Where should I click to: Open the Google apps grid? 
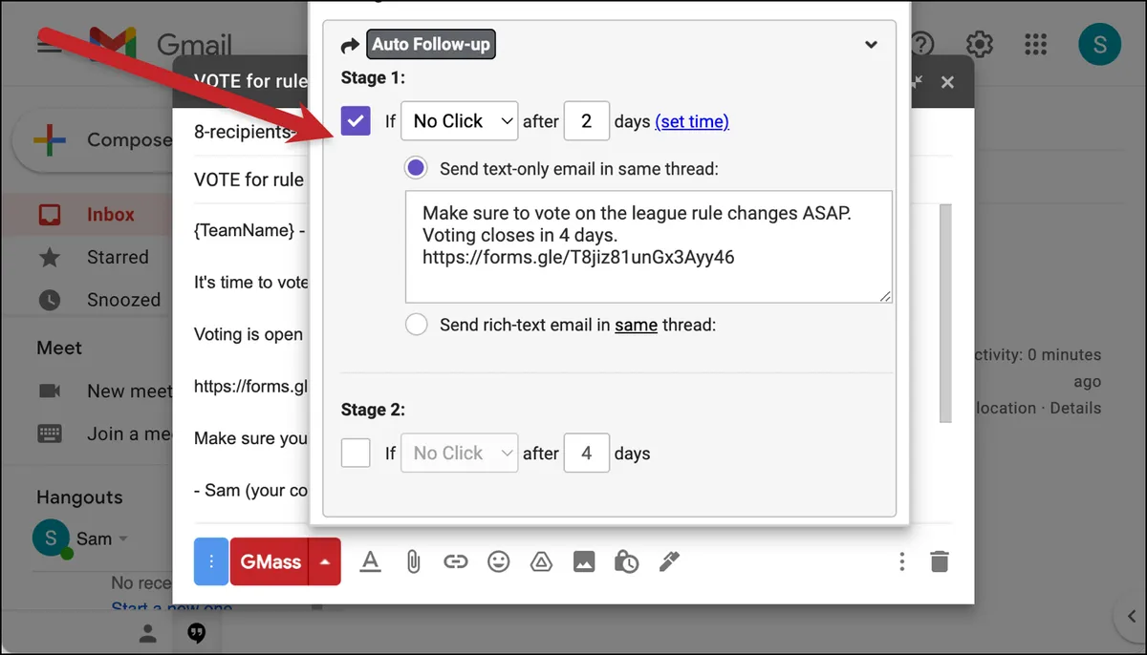point(1035,44)
